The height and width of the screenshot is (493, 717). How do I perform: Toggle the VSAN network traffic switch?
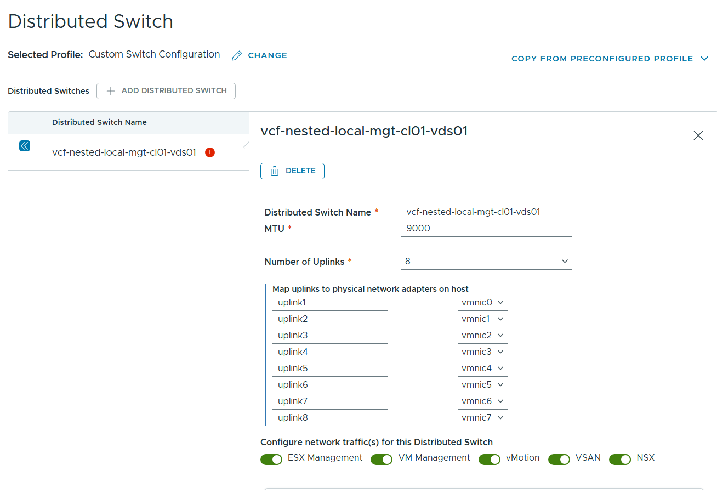pyautogui.click(x=559, y=459)
